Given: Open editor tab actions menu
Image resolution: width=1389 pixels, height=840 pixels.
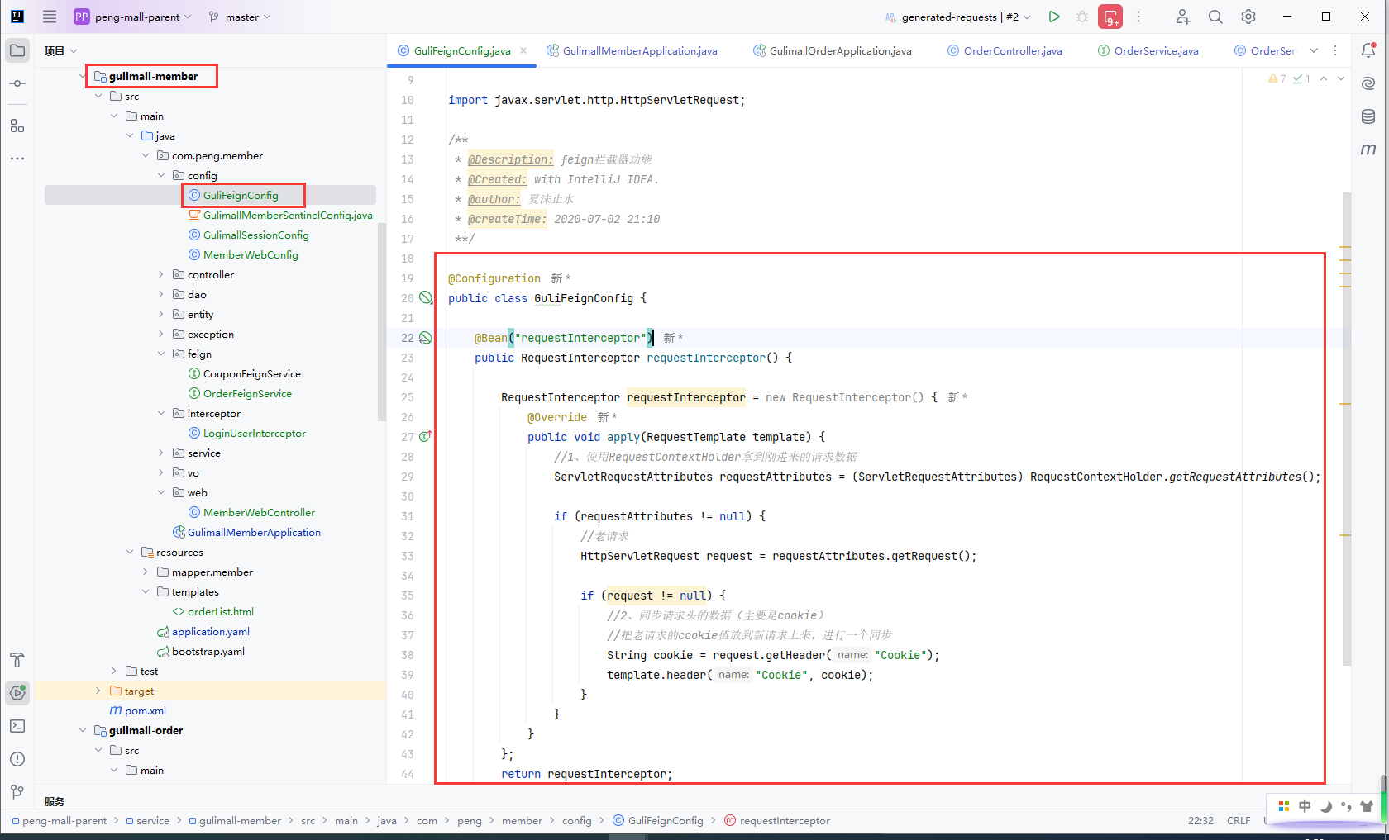Looking at the screenshot, I should (1335, 50).
